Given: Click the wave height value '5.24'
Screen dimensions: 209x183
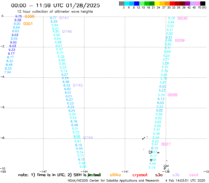Looking at the screenshot, I should (x=161, y=95).
